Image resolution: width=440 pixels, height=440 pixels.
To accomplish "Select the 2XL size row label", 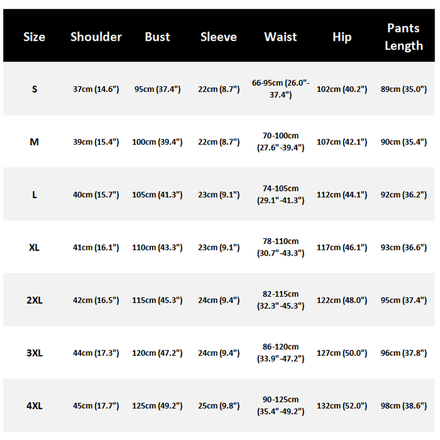I will 34,300.
